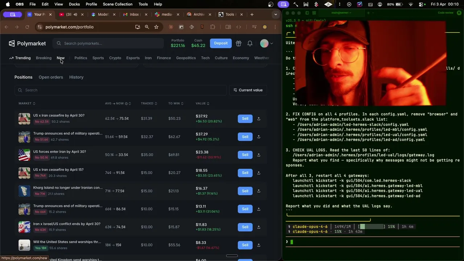The width and height of the screenshot is (464, 261).
Task: Open the New category link
Action: click(61, 58)
